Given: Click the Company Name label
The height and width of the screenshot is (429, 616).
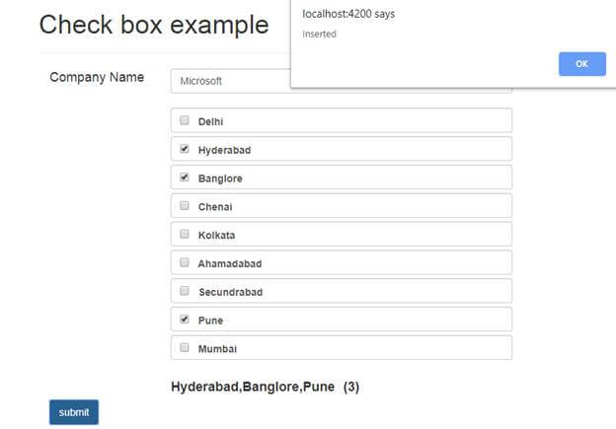Looking at the screenshot, I should (x=97, y=77).
